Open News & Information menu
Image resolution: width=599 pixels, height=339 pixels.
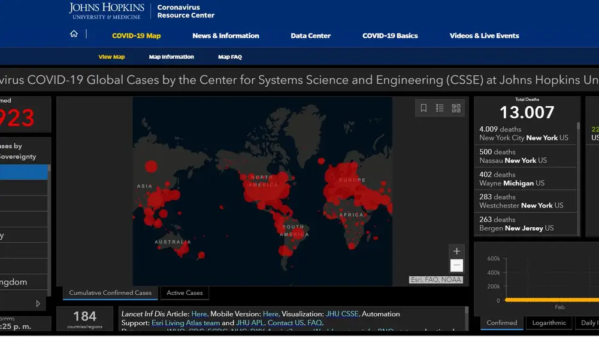[226, 35]
